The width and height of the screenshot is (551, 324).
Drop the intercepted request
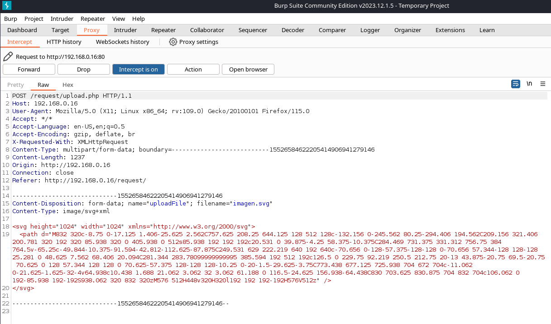(x=84, y=69)
